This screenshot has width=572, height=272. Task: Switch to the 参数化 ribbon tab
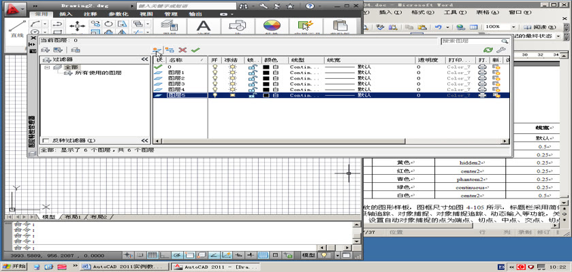pos(119,14)
